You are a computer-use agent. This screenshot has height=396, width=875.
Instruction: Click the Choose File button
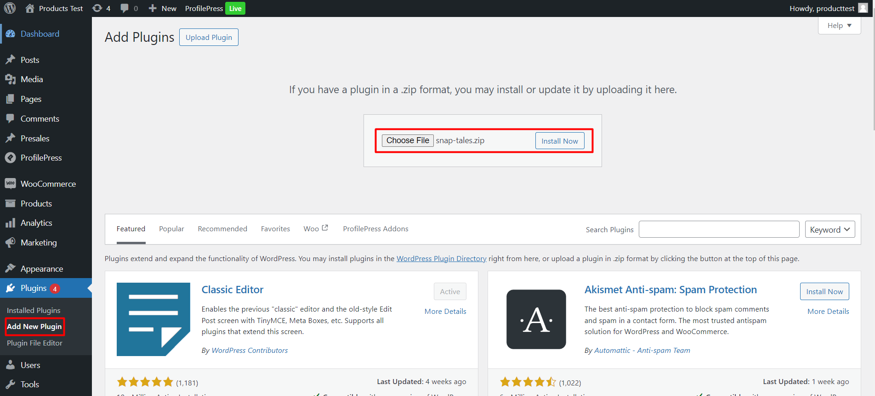(408, 140)
